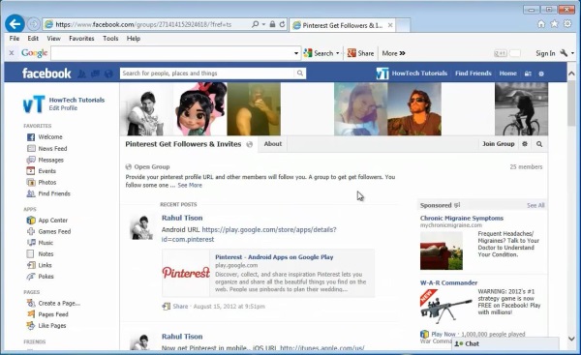Open address bar autocomplete dropdown arrow

263,24
